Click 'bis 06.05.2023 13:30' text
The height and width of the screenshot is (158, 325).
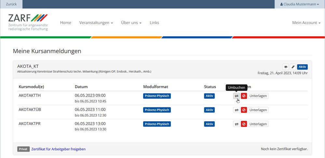(x=90, y=129)
